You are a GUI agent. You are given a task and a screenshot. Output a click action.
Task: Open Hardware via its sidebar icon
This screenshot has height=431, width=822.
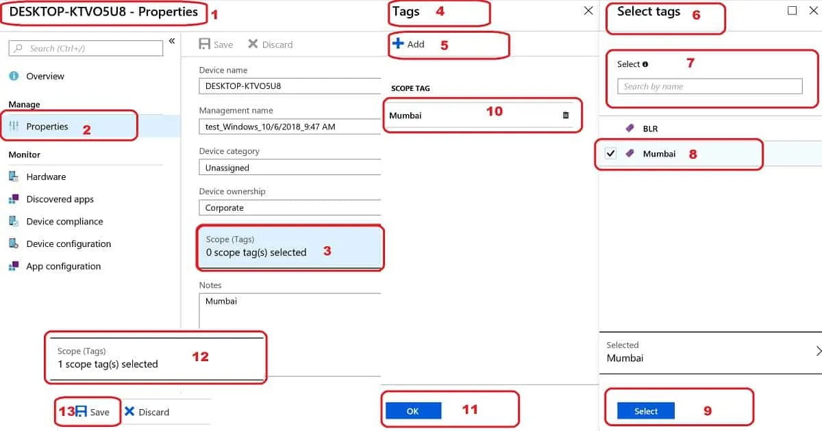[x=14, y=177]
